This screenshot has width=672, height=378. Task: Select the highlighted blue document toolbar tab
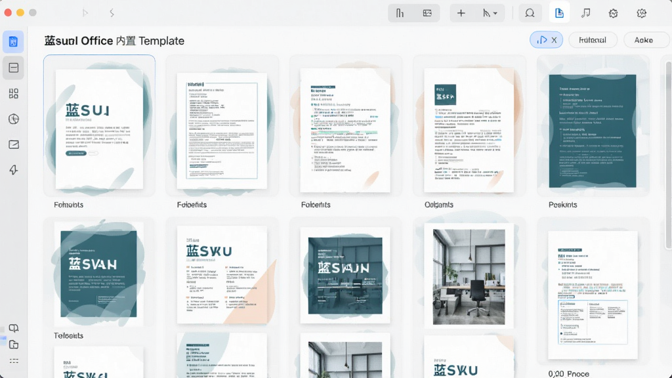[559, 13]
